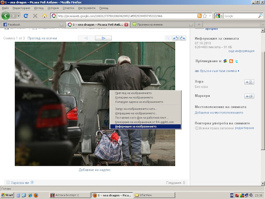This screenshot has height=199, width=265.
Task: Rotate photo clockwise icon
Action: tap(183, 38)
